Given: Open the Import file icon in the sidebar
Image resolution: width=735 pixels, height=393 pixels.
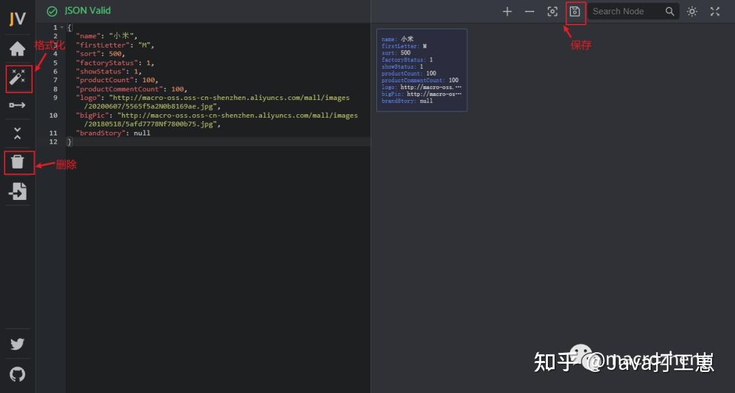Looking at the screenshot, I should click(18, 191).
